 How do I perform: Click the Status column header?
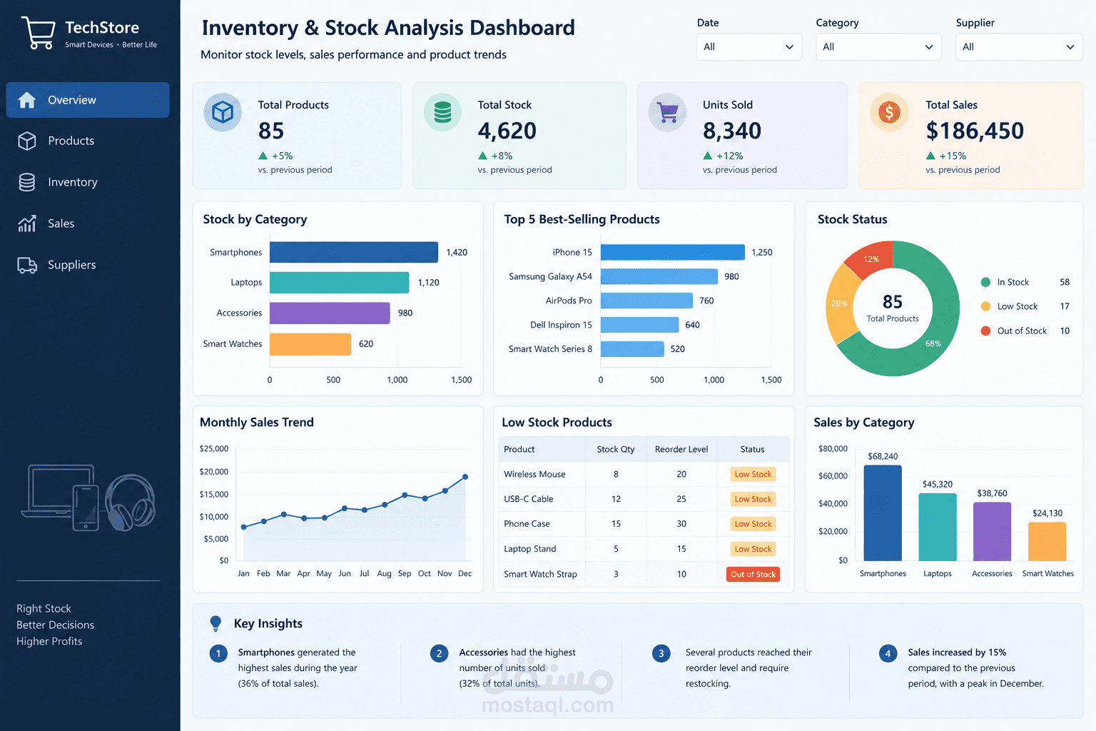752,449
